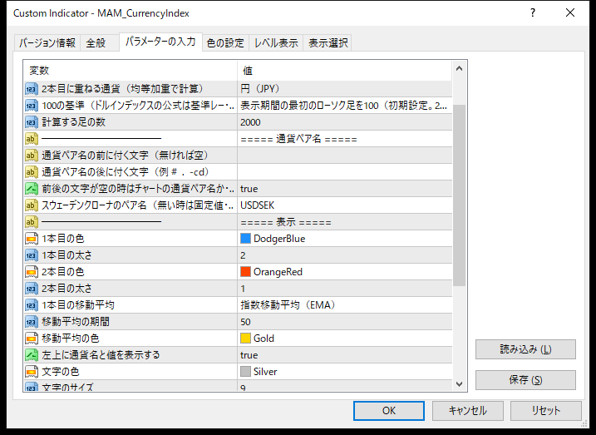
Task: Click the color icon beside 移動平均の色
Action: 32,339
